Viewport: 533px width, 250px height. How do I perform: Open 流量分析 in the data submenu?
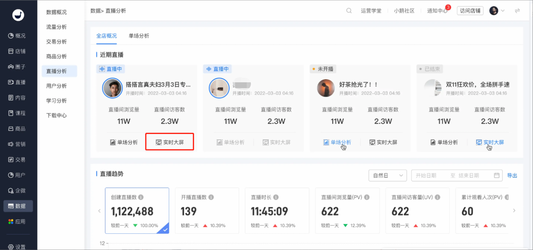(x=56, y=27)
